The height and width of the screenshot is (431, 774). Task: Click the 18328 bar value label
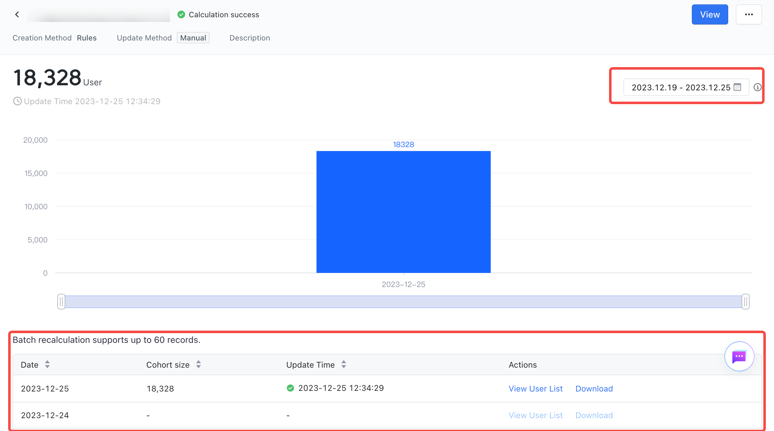coord(403,145)
